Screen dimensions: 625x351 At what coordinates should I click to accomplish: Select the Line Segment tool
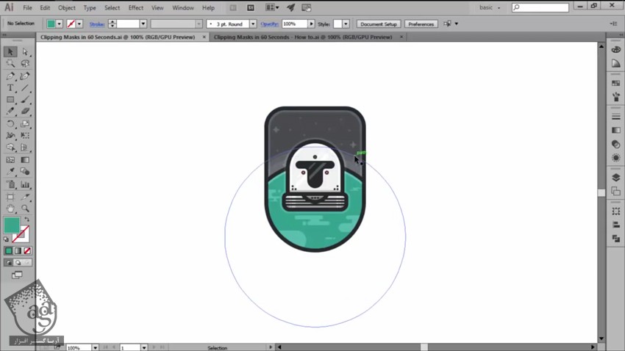pos(25,88)
